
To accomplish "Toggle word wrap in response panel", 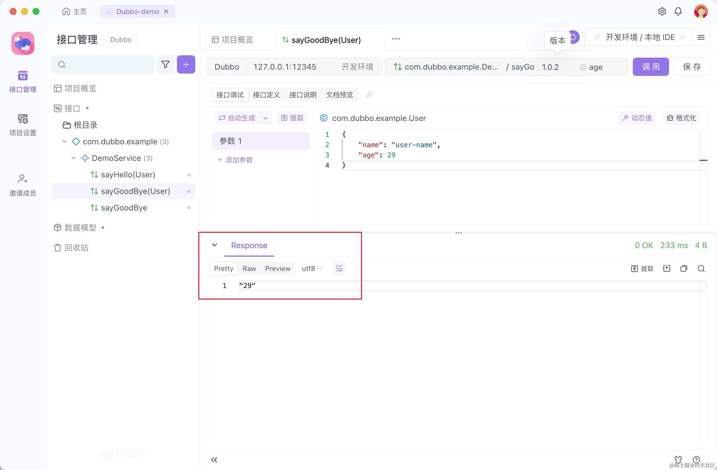I will tap(339, 269).
